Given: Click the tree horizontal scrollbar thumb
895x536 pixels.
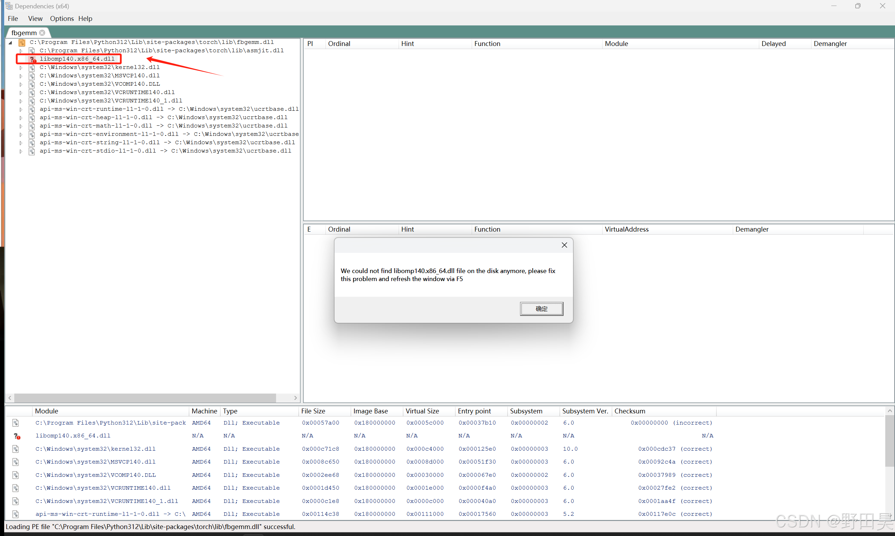Looking at the screenshot, I should tap(145, 398).
